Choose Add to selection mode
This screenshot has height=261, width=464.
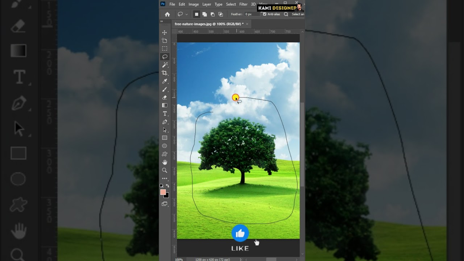tap(204, 14)
